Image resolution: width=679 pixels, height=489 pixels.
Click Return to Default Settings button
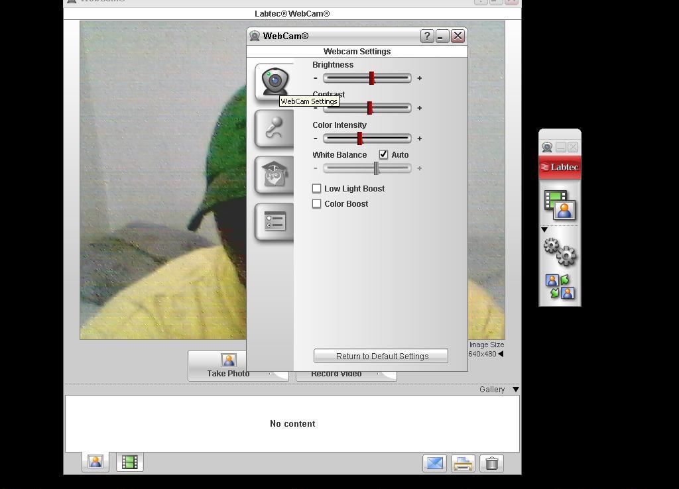pos(381,356)
